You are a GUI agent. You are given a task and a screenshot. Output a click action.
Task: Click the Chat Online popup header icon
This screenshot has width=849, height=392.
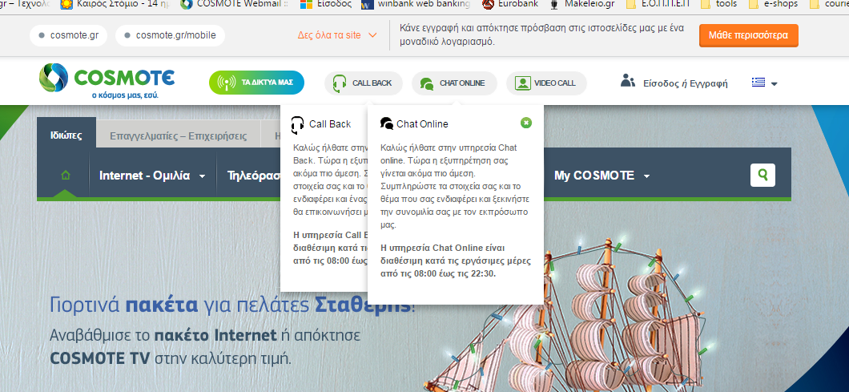click(387, 123)
